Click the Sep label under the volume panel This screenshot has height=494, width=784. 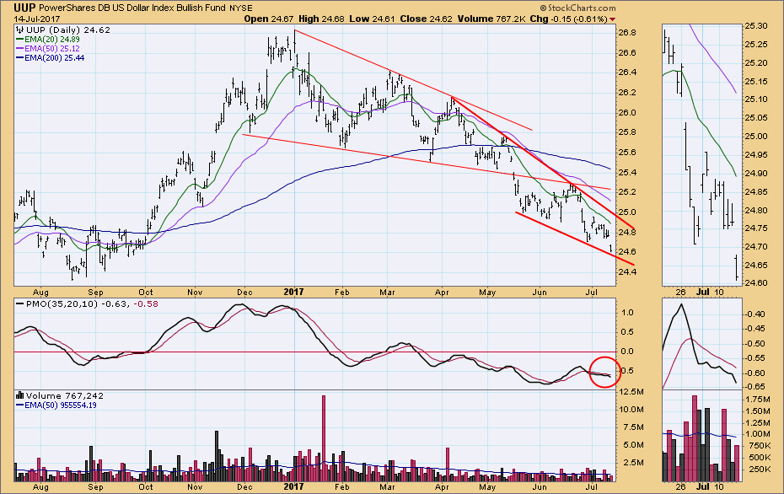pos(95,486)
